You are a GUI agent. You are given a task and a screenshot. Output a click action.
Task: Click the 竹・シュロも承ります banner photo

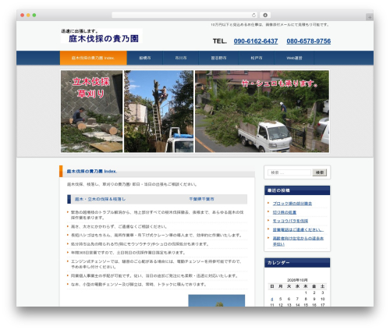262,112
